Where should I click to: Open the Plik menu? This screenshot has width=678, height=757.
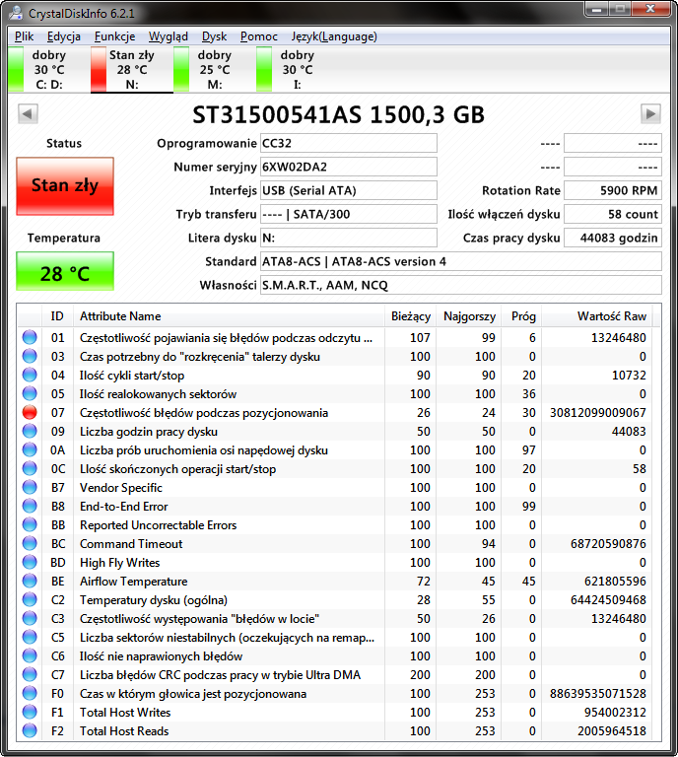24,36
